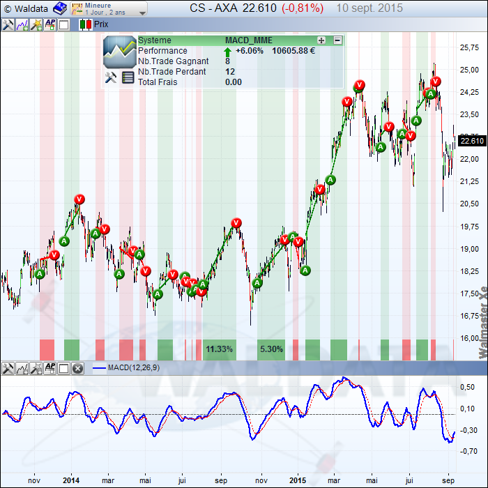Click the MACD_MME system name

coord(249,40)
